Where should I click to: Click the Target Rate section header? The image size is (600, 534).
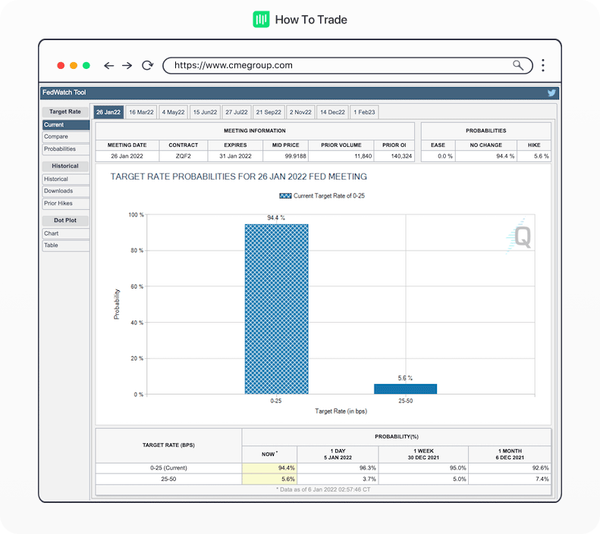pyautogui.click(x=65, y=111)
